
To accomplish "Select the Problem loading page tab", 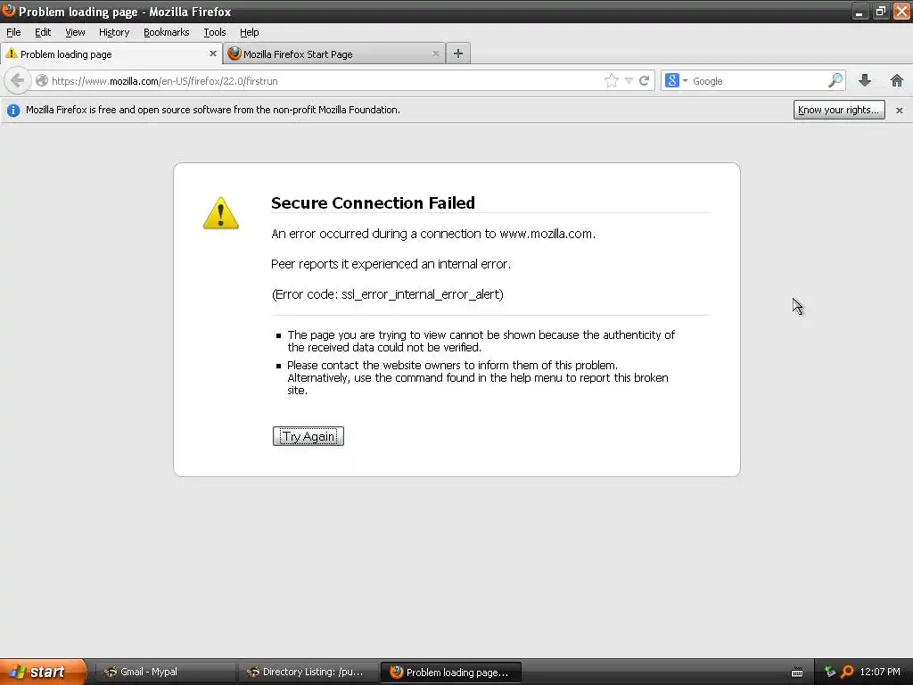I will point(111,54).
